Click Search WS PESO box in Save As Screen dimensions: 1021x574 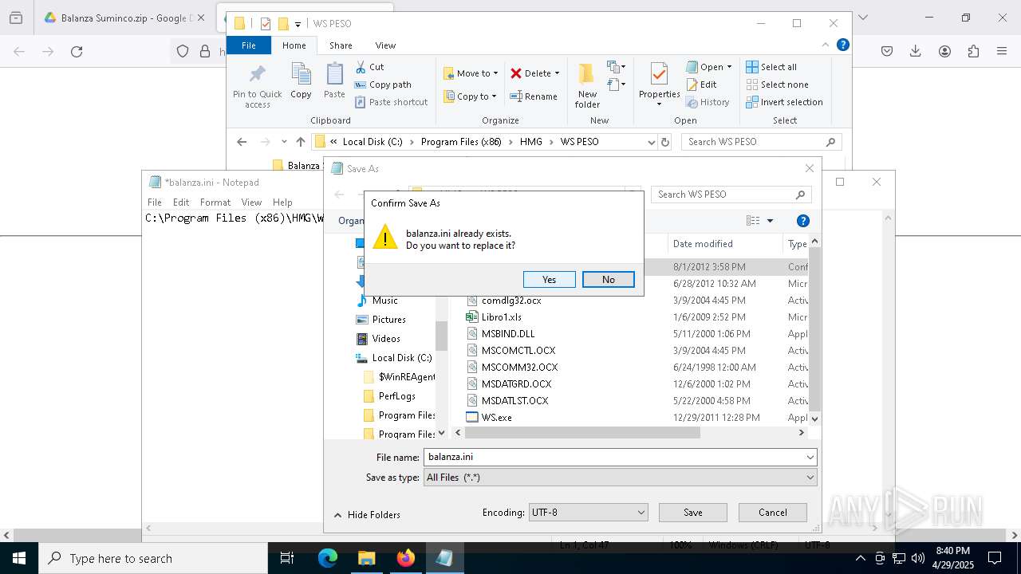click(731, 195)
